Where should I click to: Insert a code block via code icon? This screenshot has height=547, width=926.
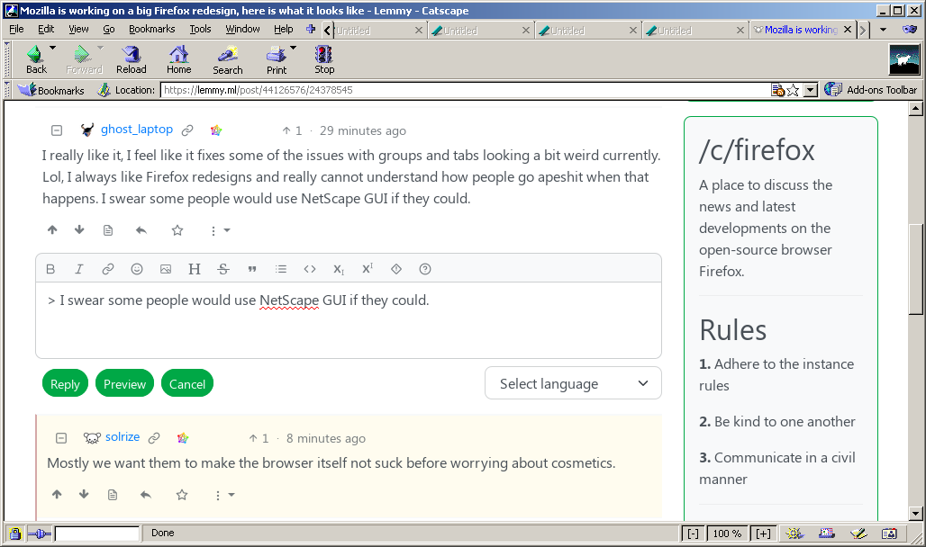pyautogui.click(x=310, y=269)
